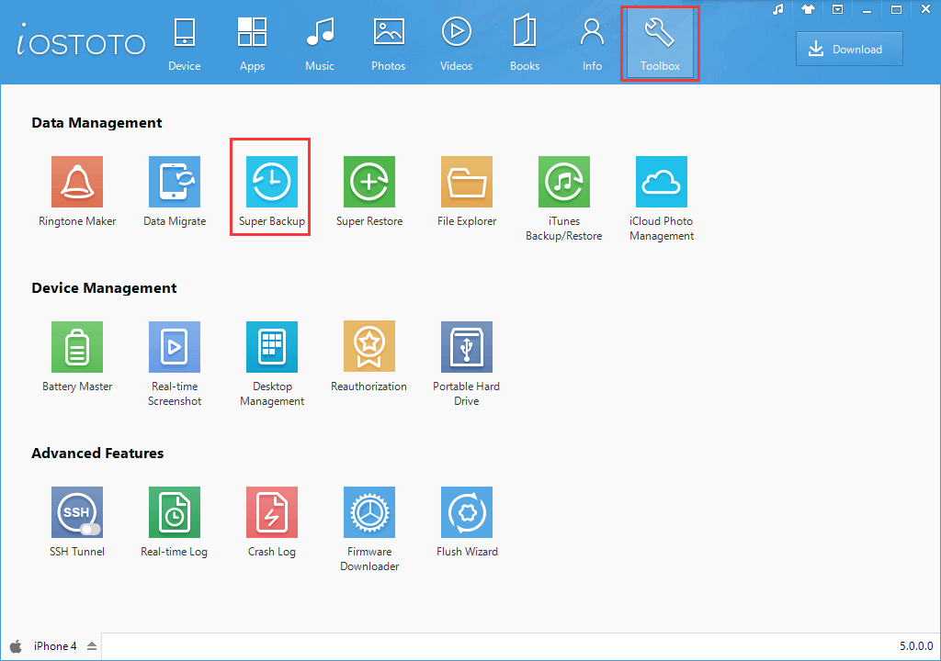This screenshot has height=661, width=941.
Task: Click the iOSTOTO logo
Action: [x=81, y=40]
